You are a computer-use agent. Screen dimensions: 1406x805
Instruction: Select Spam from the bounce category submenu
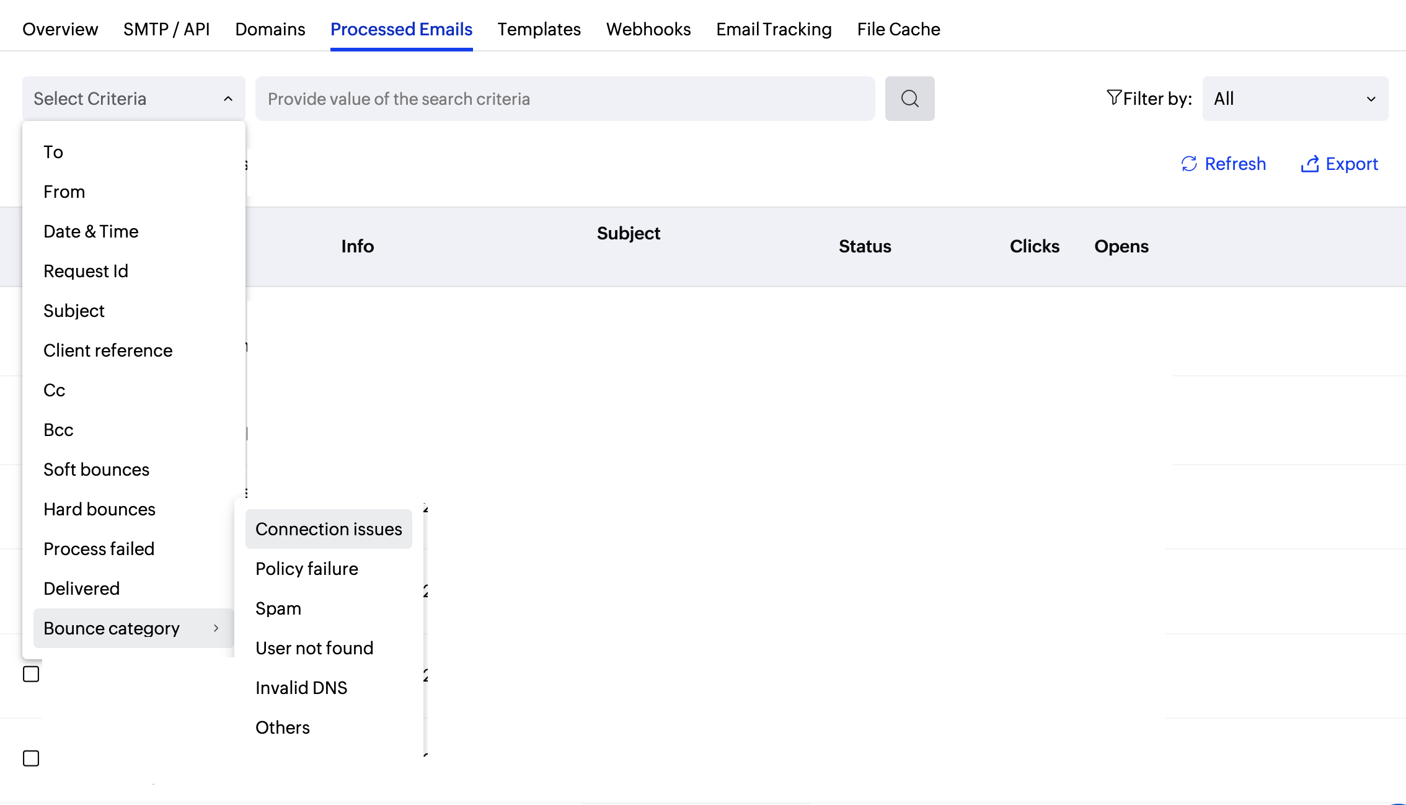(x=278, y=608)
